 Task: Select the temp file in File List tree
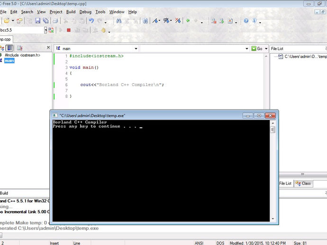point(305,56)
